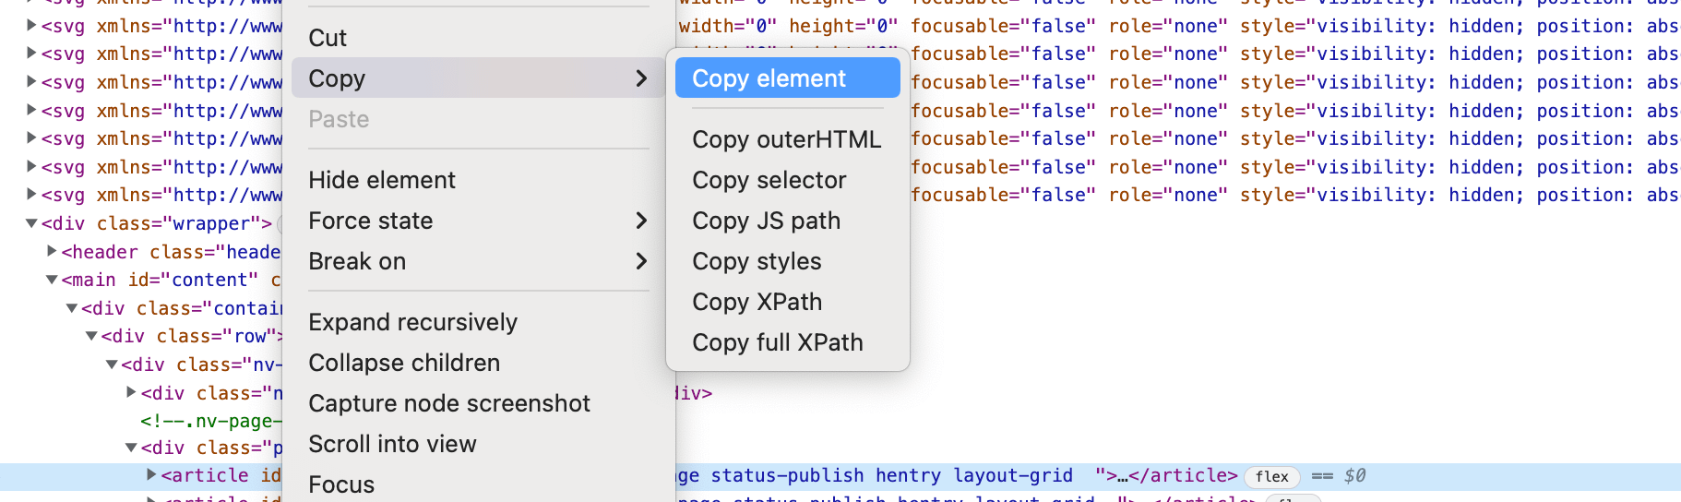The width and height of the screenshot is (1681, 502).
Task: Choose Collapse children
Action: tap(404, 363)
